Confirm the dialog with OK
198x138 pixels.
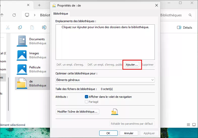pos(108,133)
